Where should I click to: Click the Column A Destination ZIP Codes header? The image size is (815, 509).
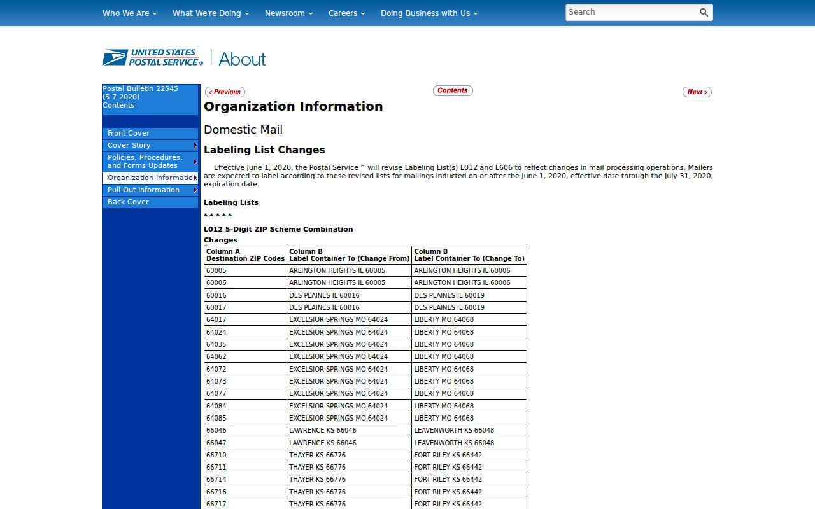[x=246, y=255]
